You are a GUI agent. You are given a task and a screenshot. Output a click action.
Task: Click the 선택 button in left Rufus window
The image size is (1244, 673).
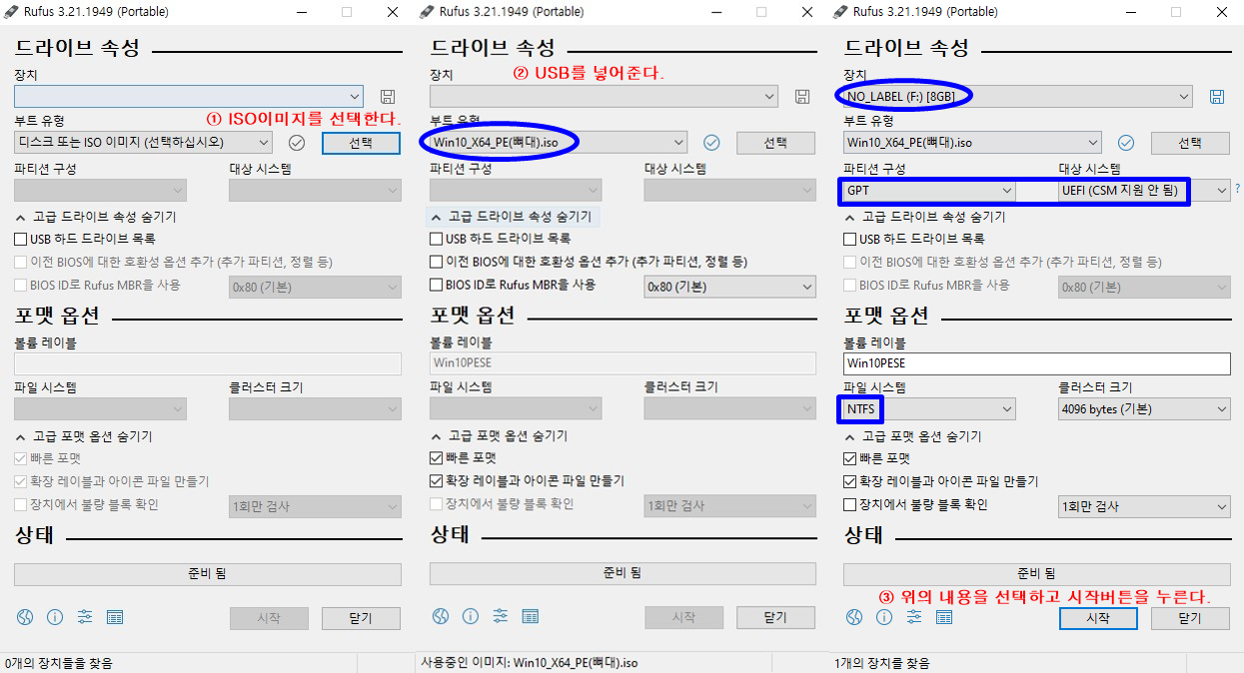[361, 143]
